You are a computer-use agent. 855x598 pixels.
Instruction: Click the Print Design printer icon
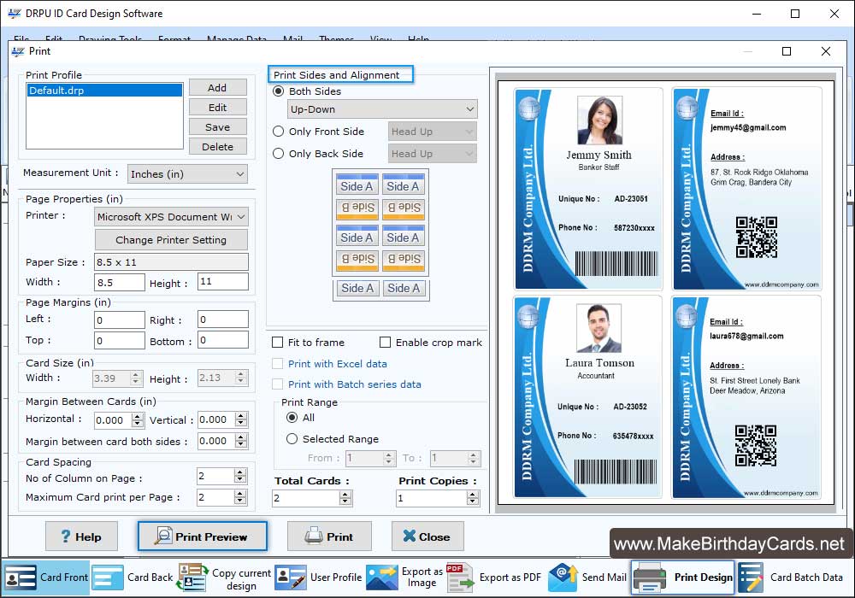[650, 577]
